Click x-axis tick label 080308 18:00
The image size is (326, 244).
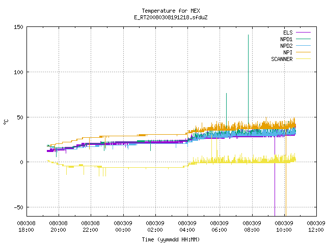coord(26,227)
